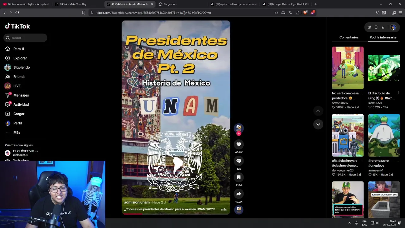Click the share page icon in address bar
The image size is (405, 228).
(297, 13)
